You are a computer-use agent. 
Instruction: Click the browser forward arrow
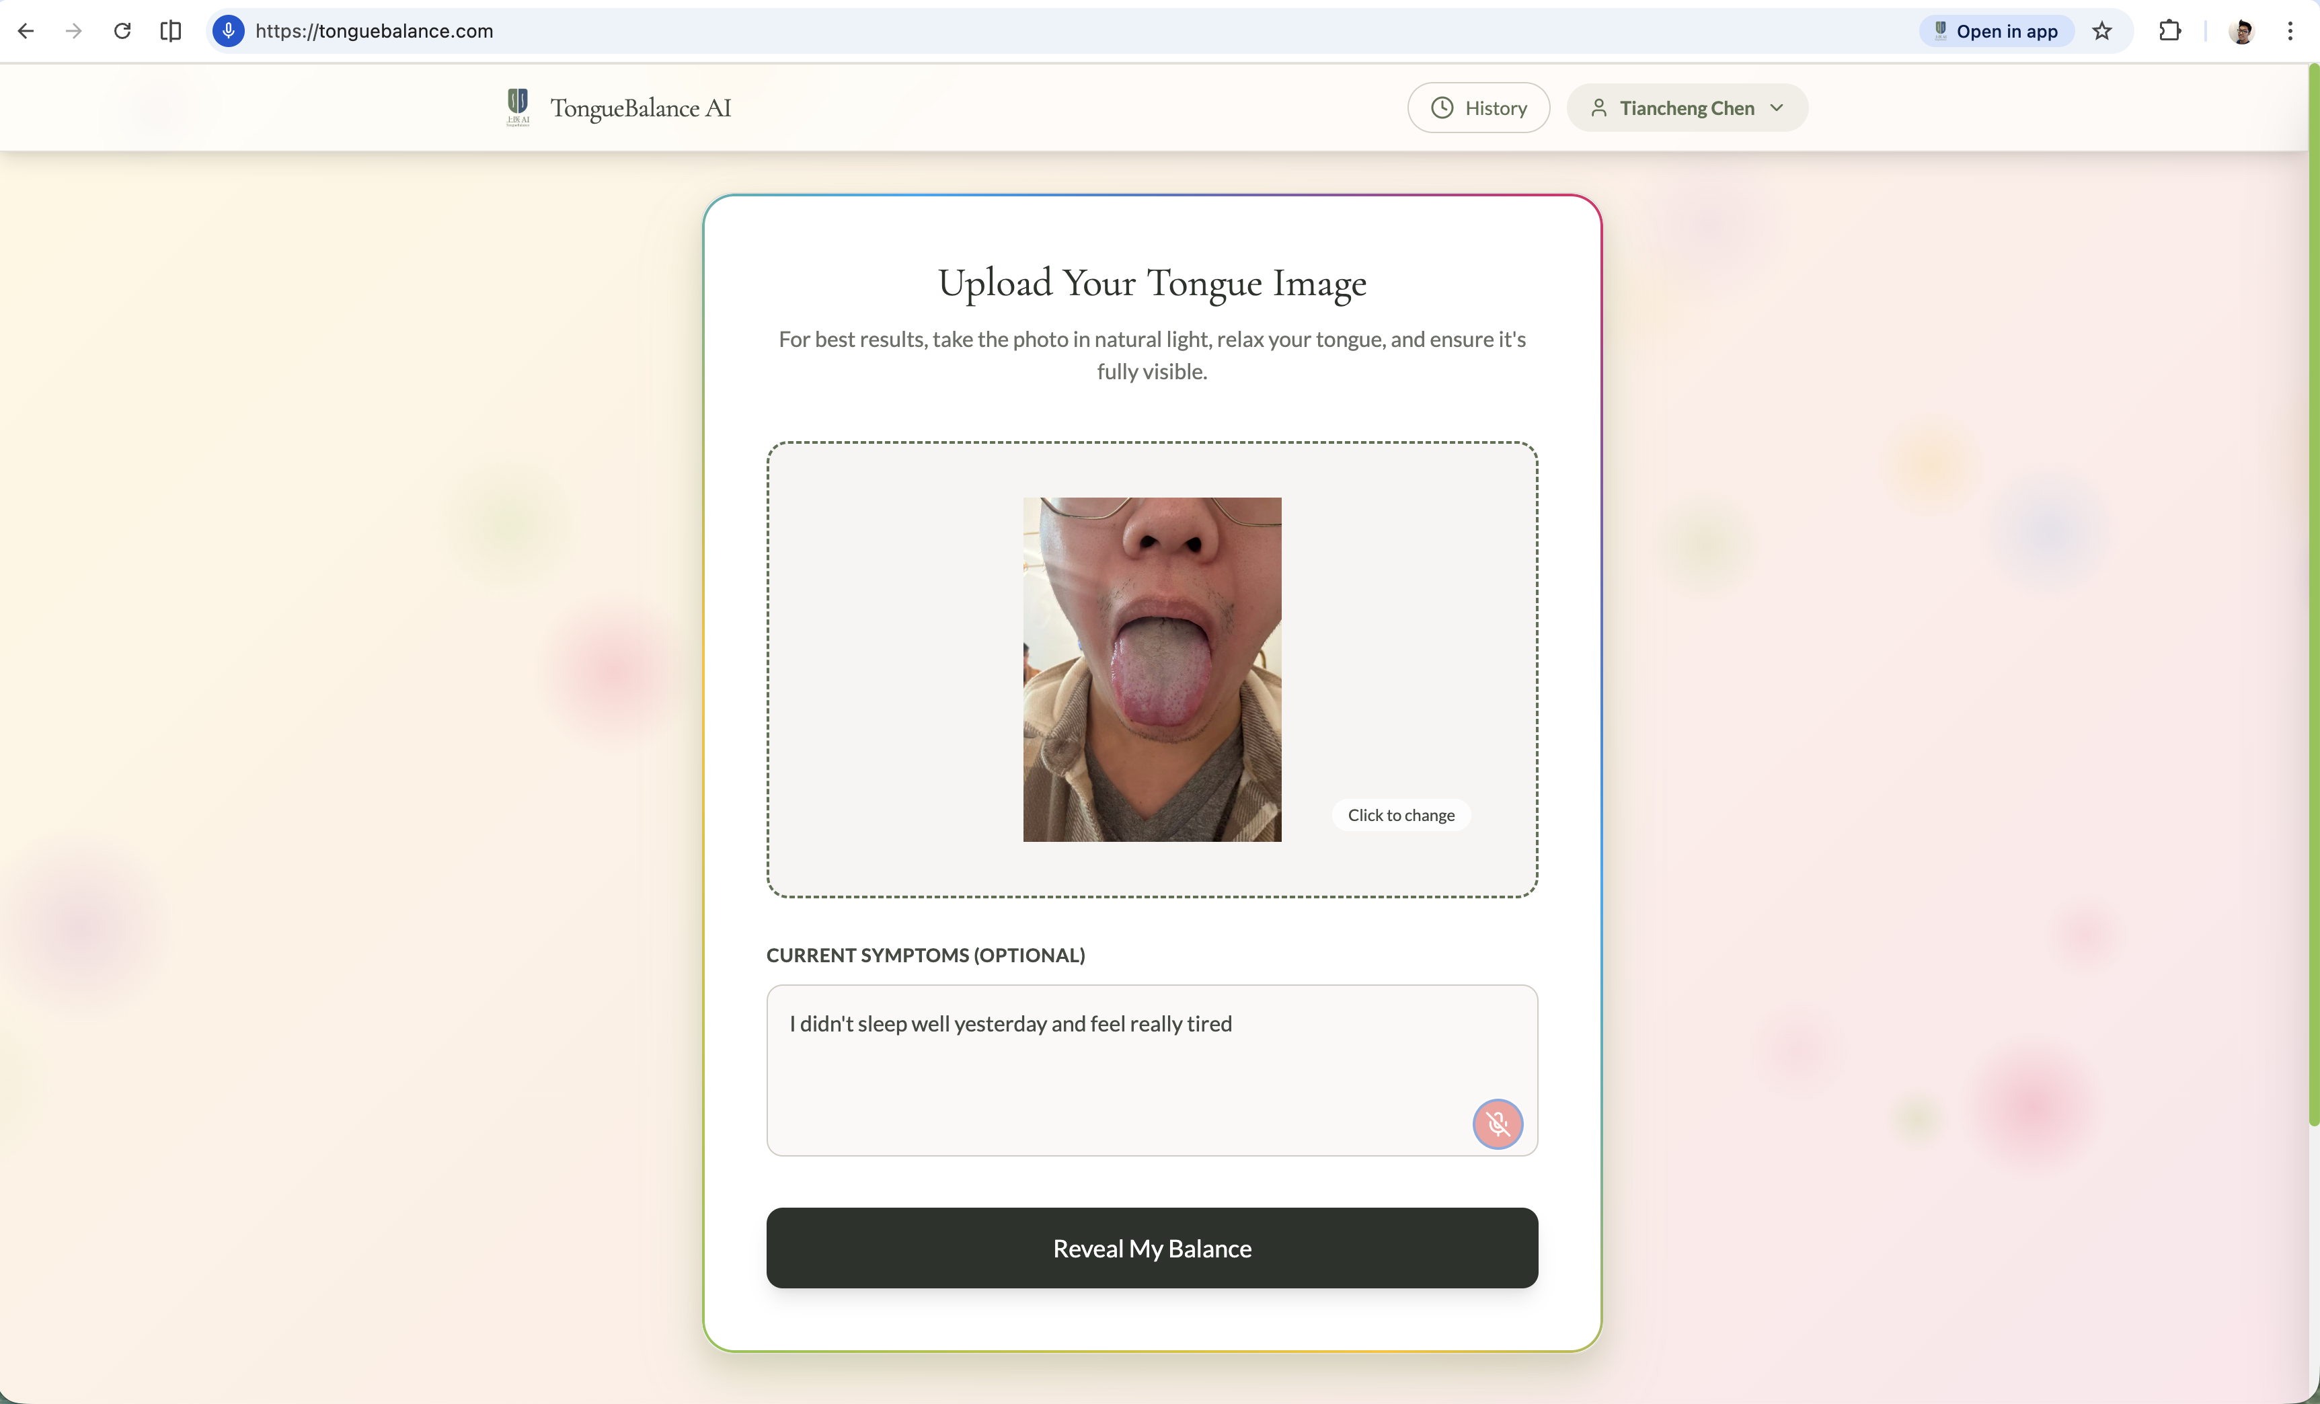tap(73, 31)
